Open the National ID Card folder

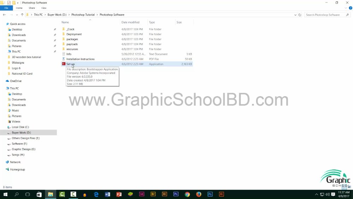[x=22, y=74]
